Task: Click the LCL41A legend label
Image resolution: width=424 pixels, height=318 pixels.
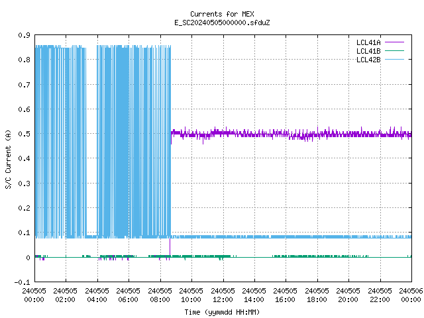Action: (x=368, y=42)
